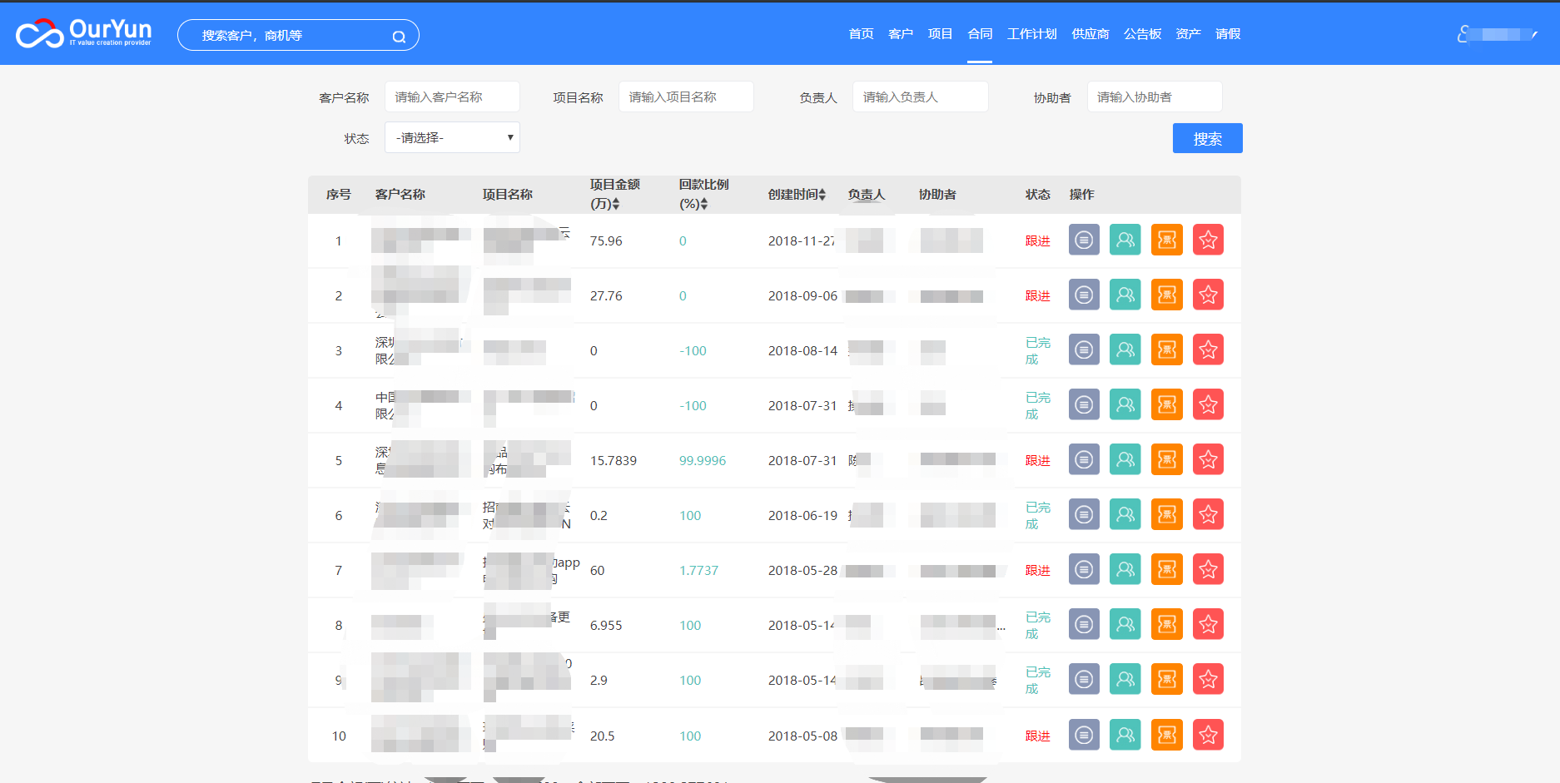Click invoice icon in row 7
This screenshot has height=783, width=1560.
tap(1167, 569)
